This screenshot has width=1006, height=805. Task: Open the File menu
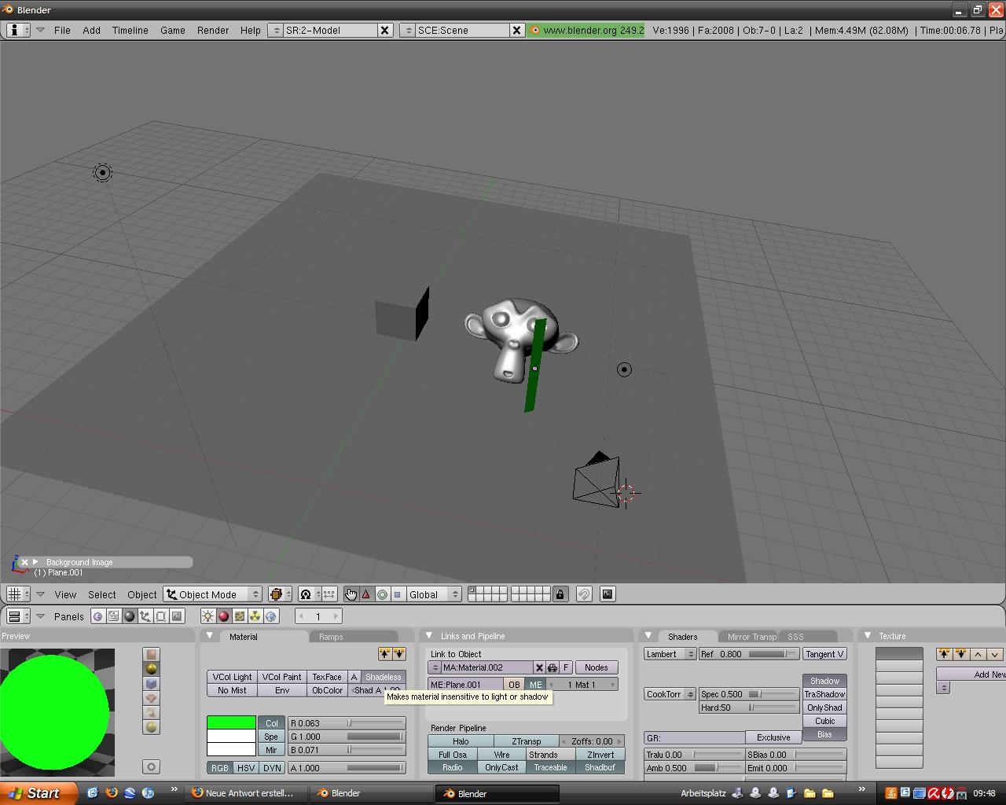click(62, 30)
